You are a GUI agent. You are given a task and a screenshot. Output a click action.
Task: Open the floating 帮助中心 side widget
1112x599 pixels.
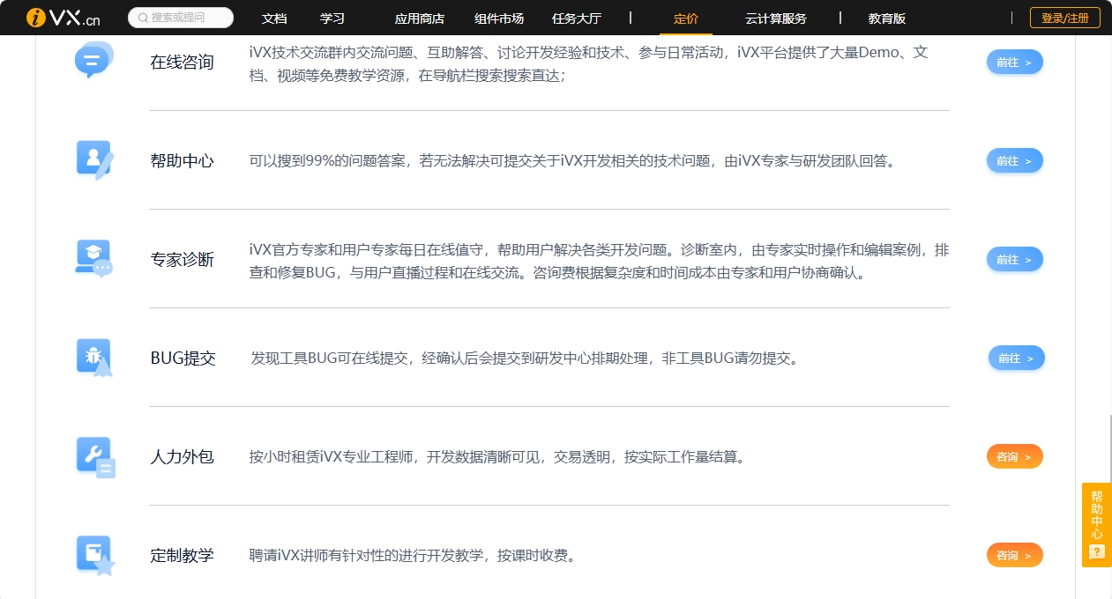point(1097,525)
